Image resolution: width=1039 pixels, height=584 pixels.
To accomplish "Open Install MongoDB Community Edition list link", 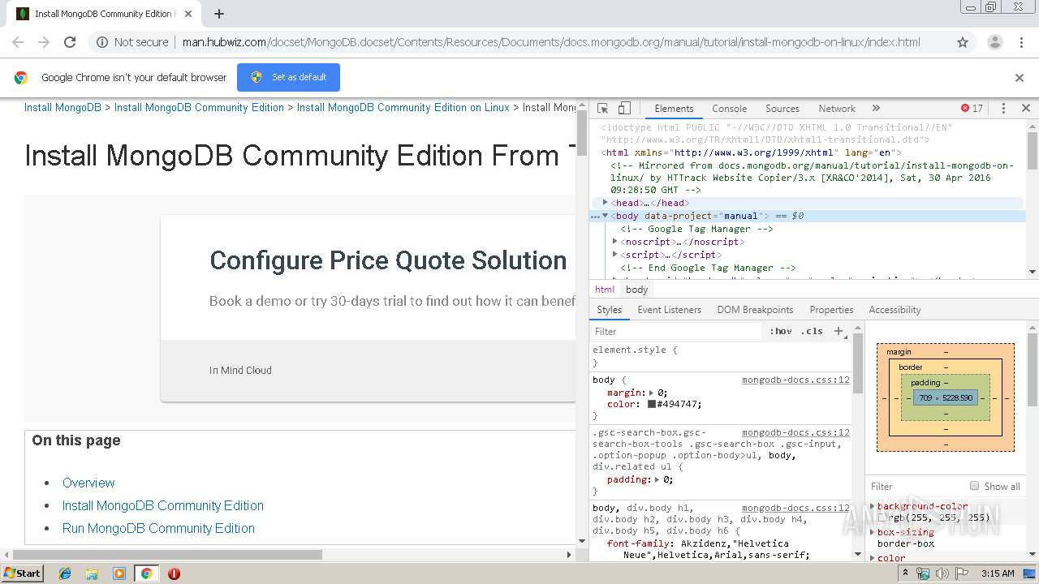I will point(163,505).
